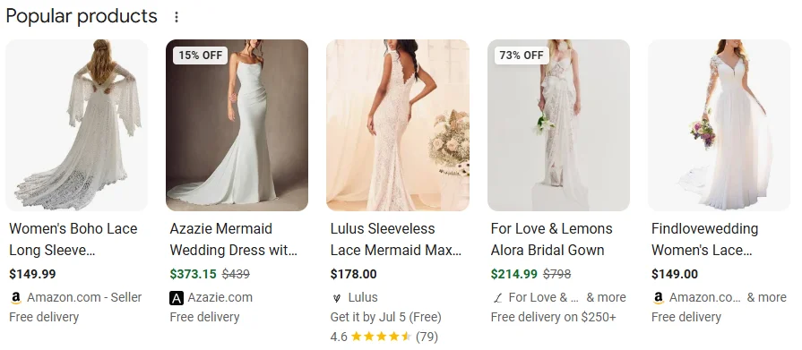This screenshot has width=802, height=350.
Task: Click the Azazie.com seller name
Action: [220, 297]
